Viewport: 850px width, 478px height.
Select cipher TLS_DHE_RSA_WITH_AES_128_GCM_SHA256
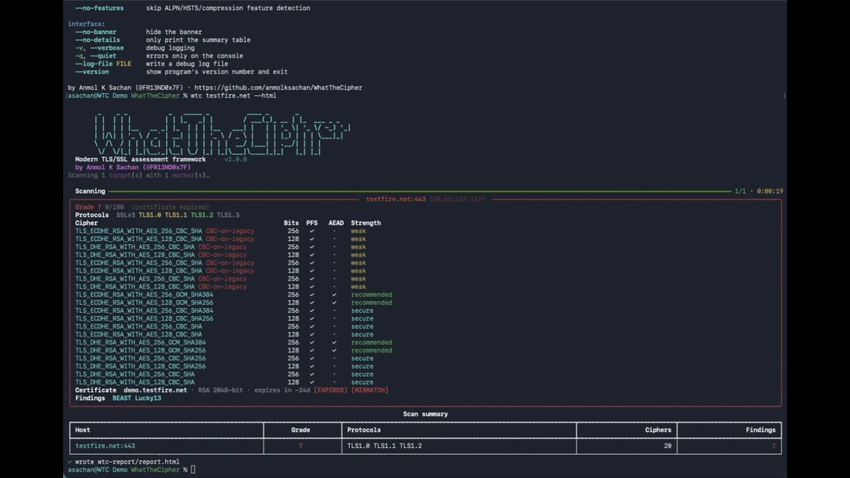click(x=140, y=351)
